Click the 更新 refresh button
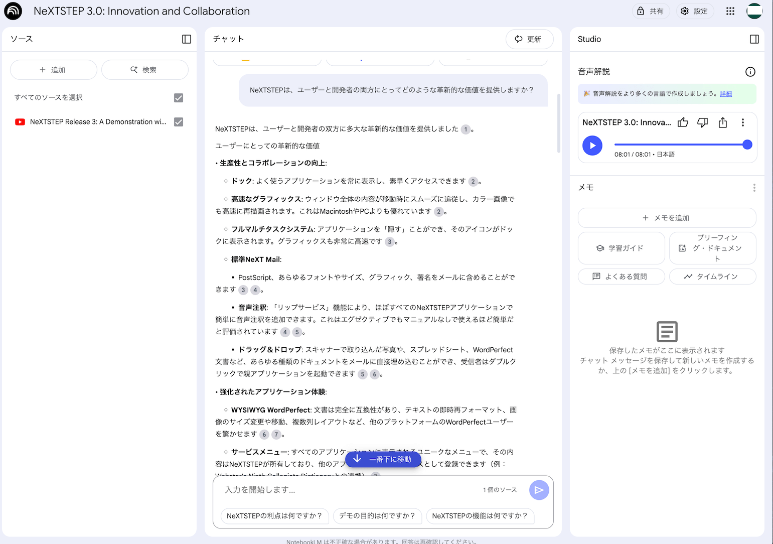Viewport: 773px width, 544px height. pyautogui.click(x=530, y=39)
